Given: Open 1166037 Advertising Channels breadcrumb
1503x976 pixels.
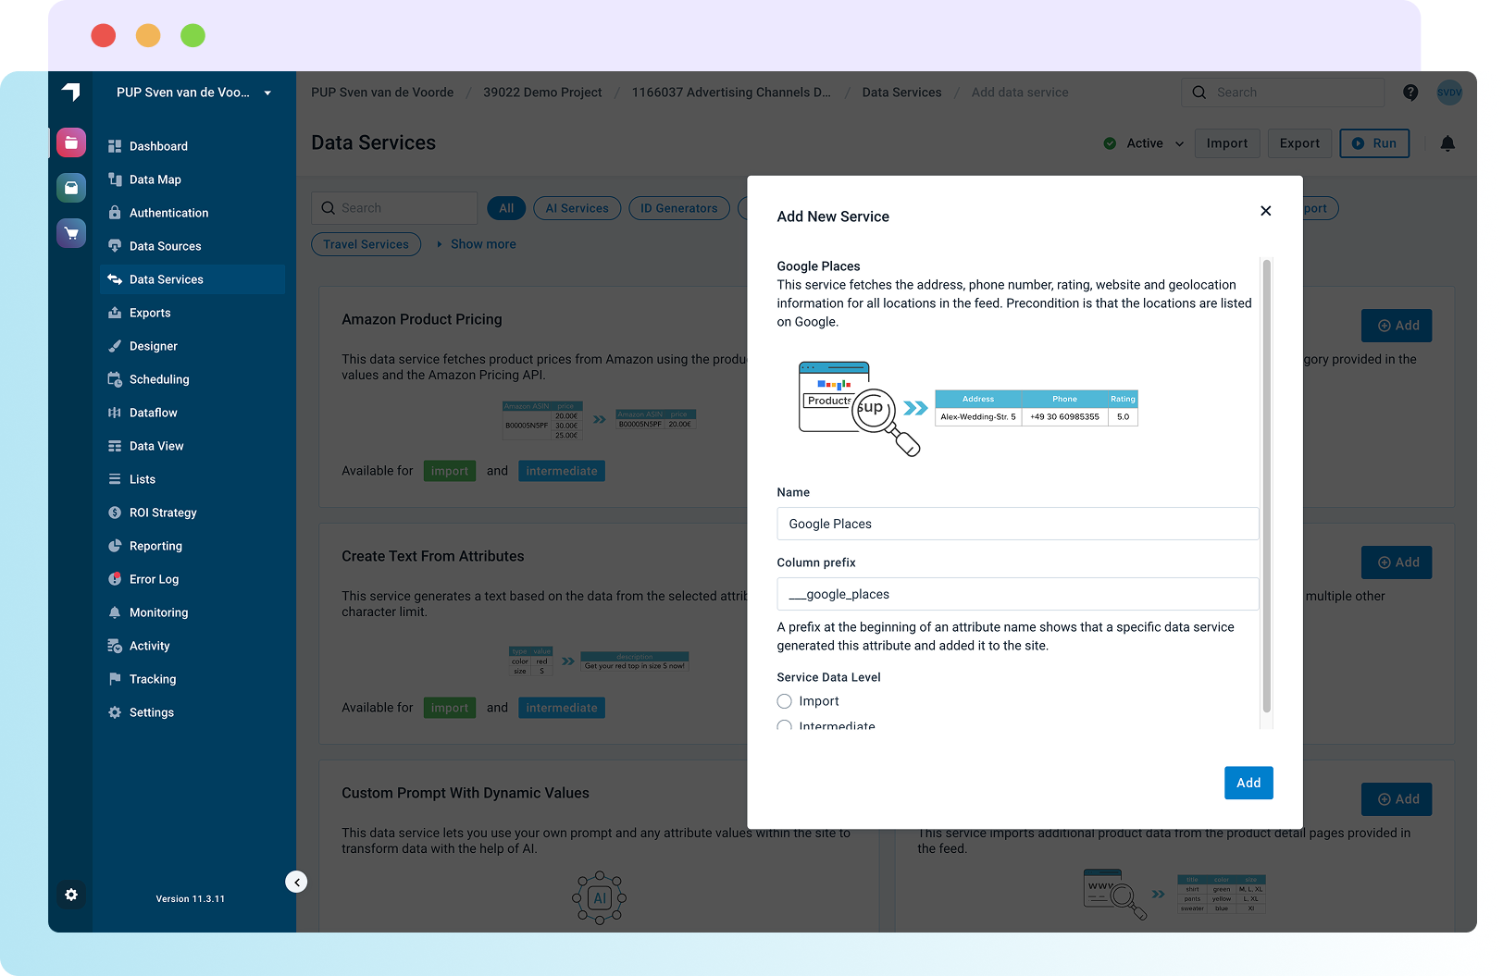Looking at the screenshot, I should click(731, 93).
